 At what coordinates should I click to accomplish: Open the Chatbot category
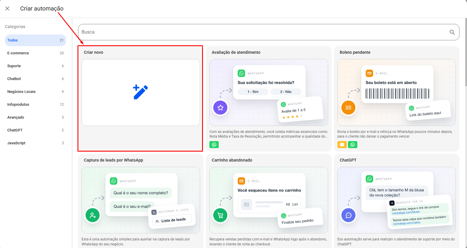coord(35,79)
